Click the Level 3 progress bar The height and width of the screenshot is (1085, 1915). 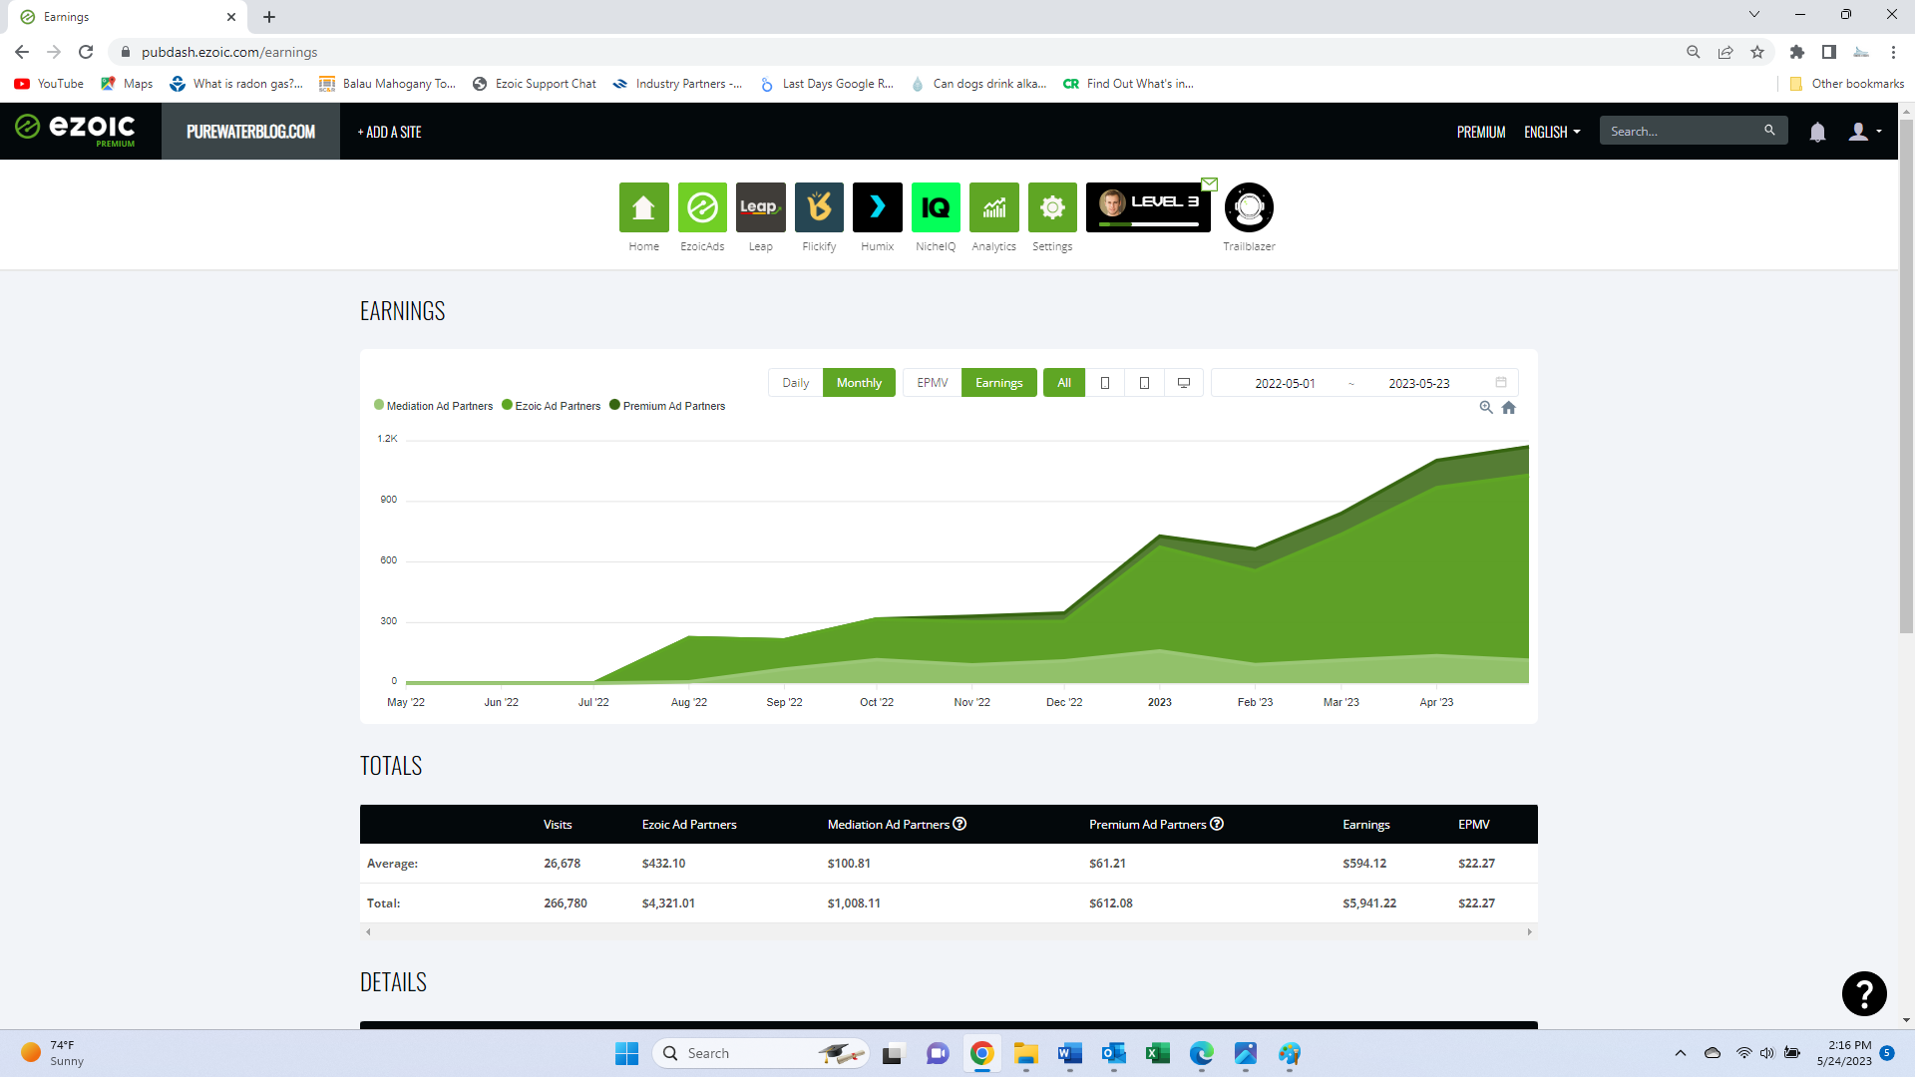[1149, 224]
